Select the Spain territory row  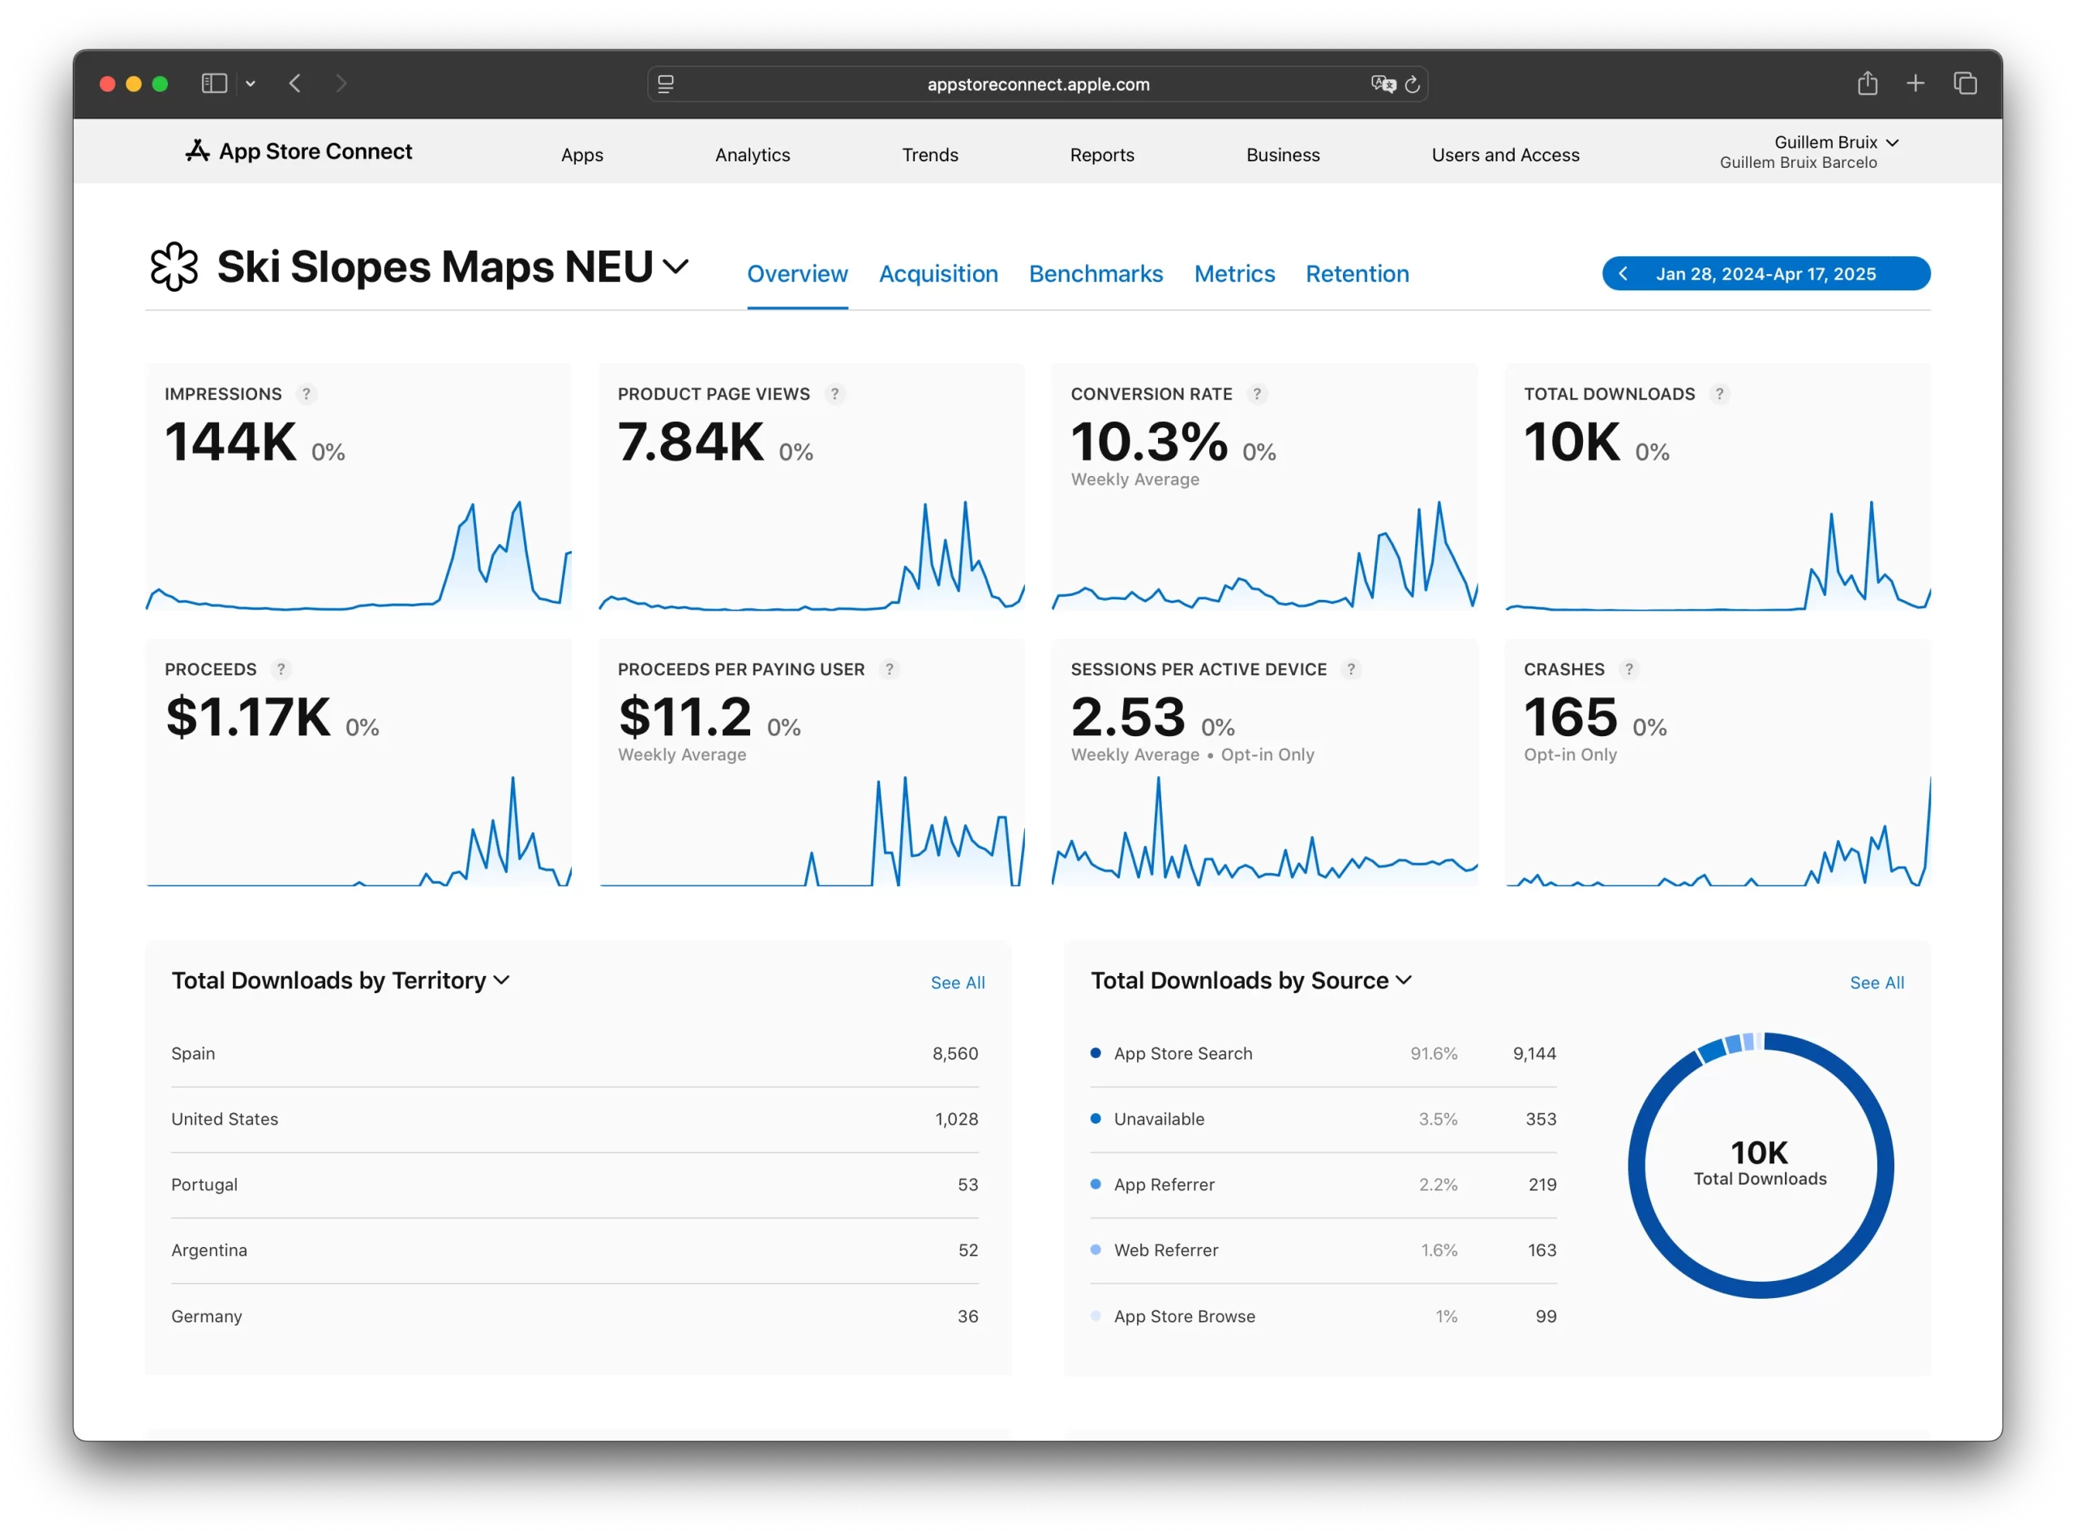574,1053
